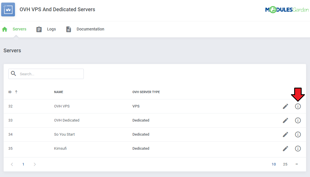Edit the OVH Dedicated server
This screenshot has height=177, width=310.
click(x=285, y=120)
